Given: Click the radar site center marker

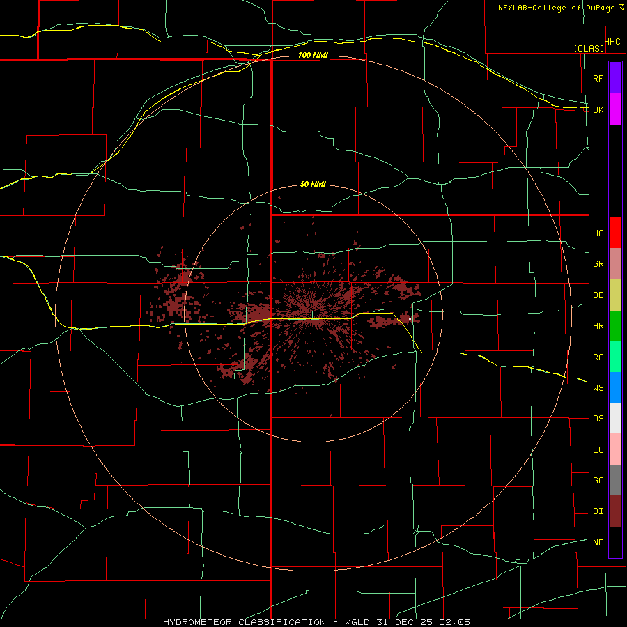Looking at the screenshot, I should pyautogui.click(x=312, y=315).
